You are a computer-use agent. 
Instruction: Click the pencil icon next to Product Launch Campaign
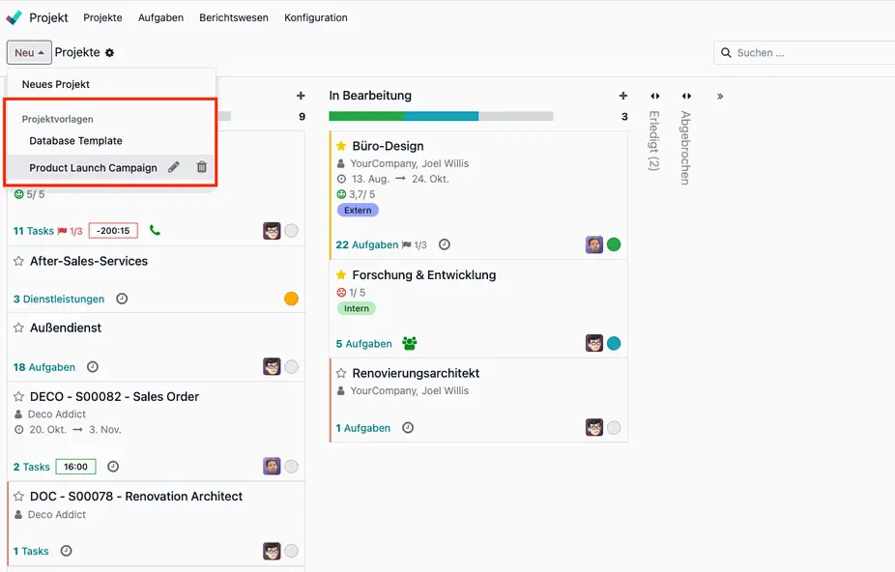click(x=175, y=166)
